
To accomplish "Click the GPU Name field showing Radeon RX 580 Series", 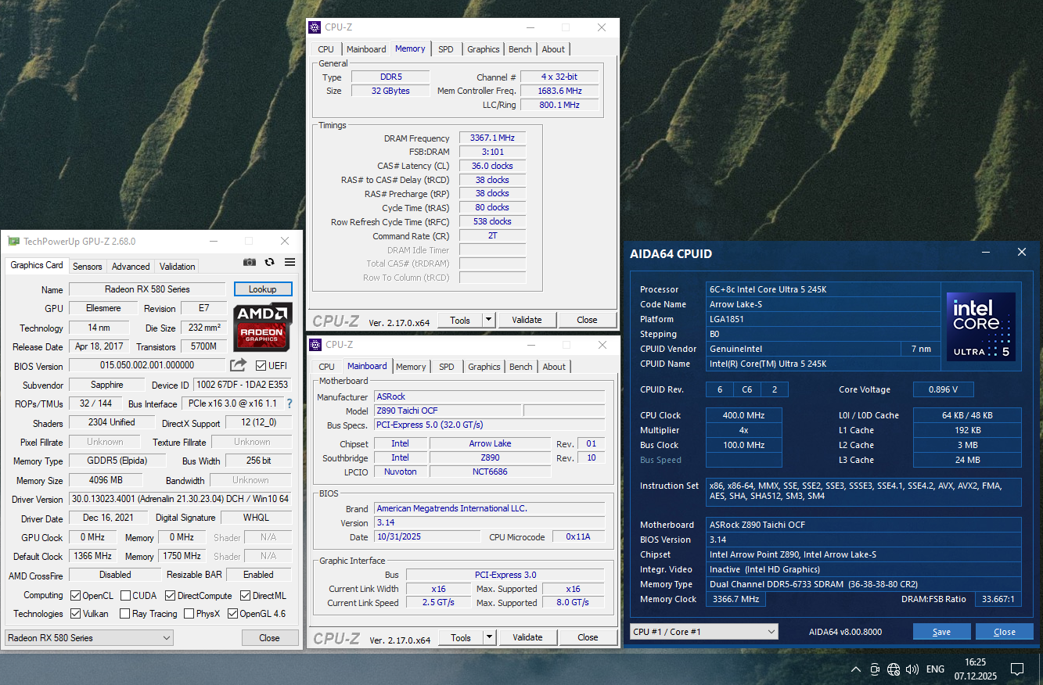I will 147,289.
